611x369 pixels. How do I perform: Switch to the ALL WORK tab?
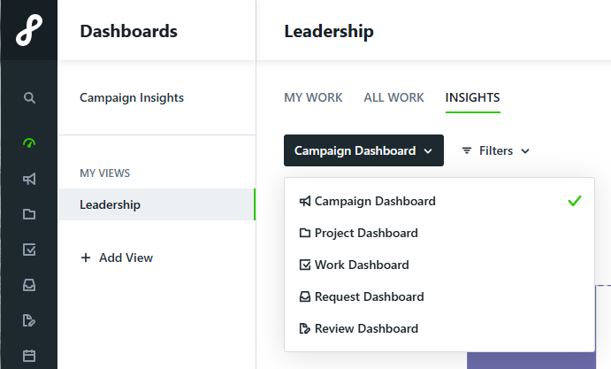click(393, 97)
